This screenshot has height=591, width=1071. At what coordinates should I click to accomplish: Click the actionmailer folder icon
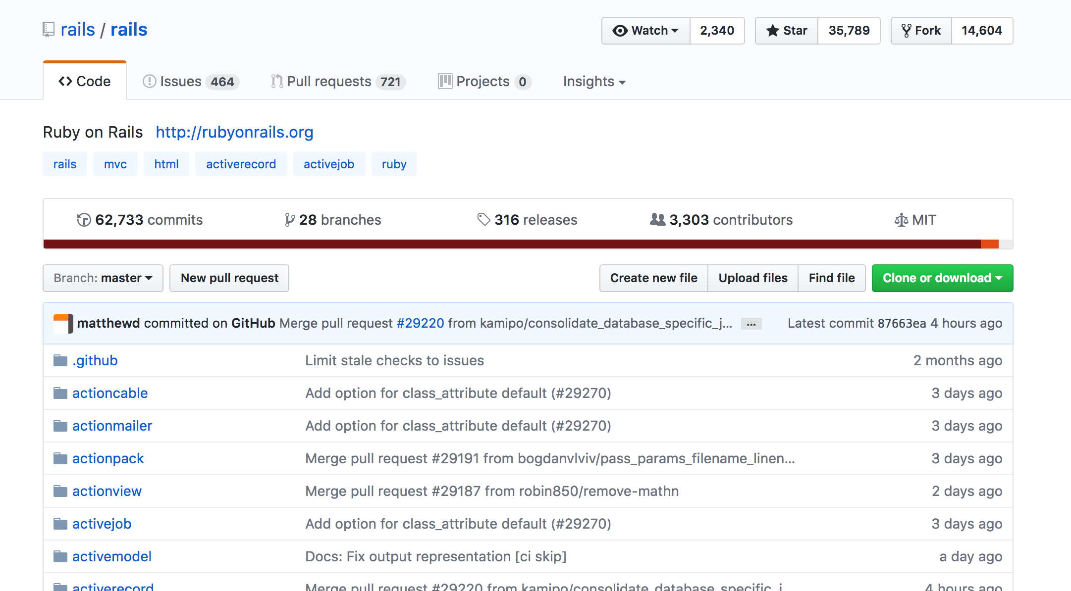pos(60,426)
